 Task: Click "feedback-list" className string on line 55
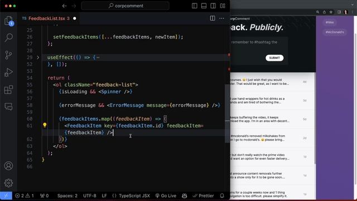tap(114, 85)
